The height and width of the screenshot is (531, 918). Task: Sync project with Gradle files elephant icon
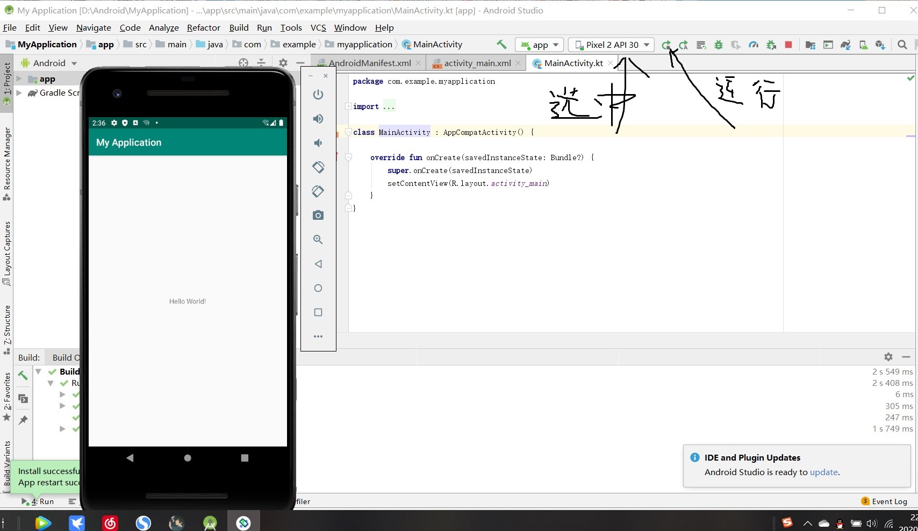pyautogui.click(x=845, y=45)
